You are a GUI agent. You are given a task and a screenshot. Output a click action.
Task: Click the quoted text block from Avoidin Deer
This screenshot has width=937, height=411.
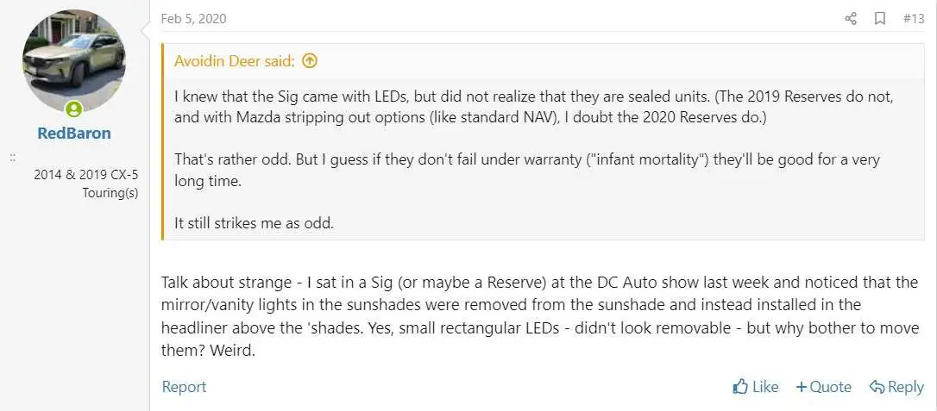point(544,160)
